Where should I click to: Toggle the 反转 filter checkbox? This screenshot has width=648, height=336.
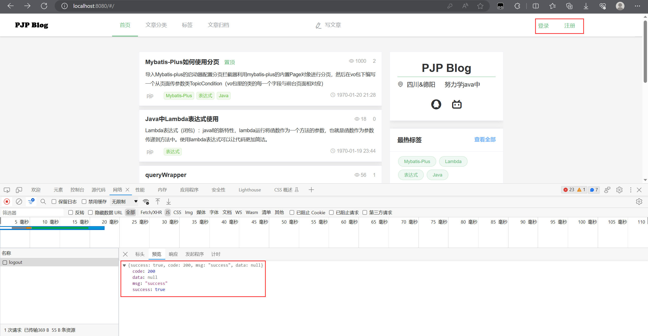click(x=71, y=212)
